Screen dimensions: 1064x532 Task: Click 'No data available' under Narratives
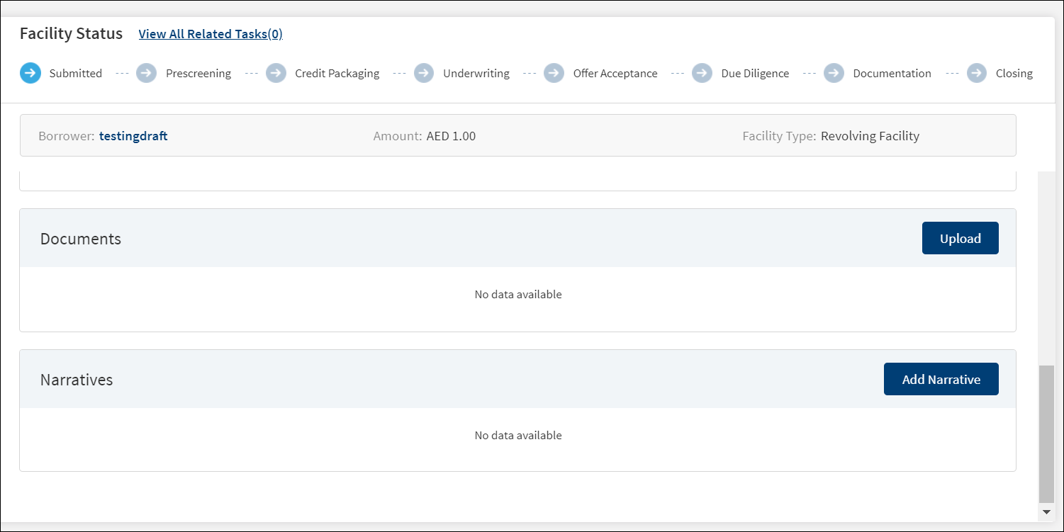click(x=518, y=435)
